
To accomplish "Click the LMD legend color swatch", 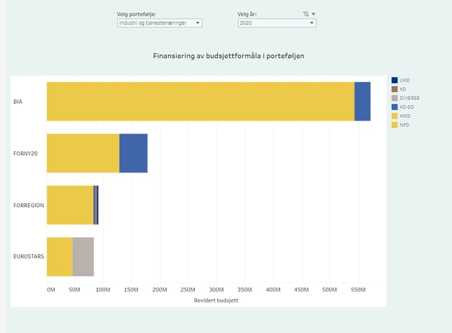I will [x=395, y=80].
